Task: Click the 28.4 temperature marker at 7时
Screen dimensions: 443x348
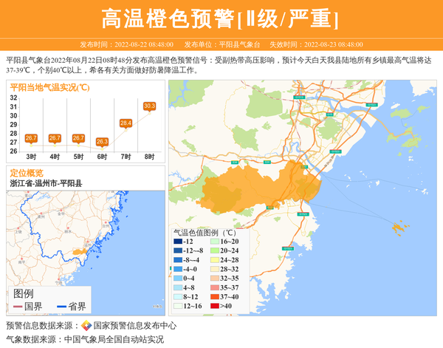Action: pos(126,123)
